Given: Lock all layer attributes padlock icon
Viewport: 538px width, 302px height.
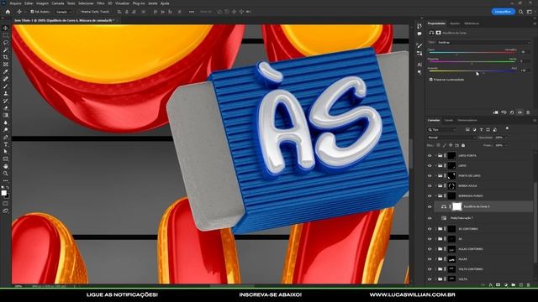Looking at the screenshot, I should click(463, 145).
